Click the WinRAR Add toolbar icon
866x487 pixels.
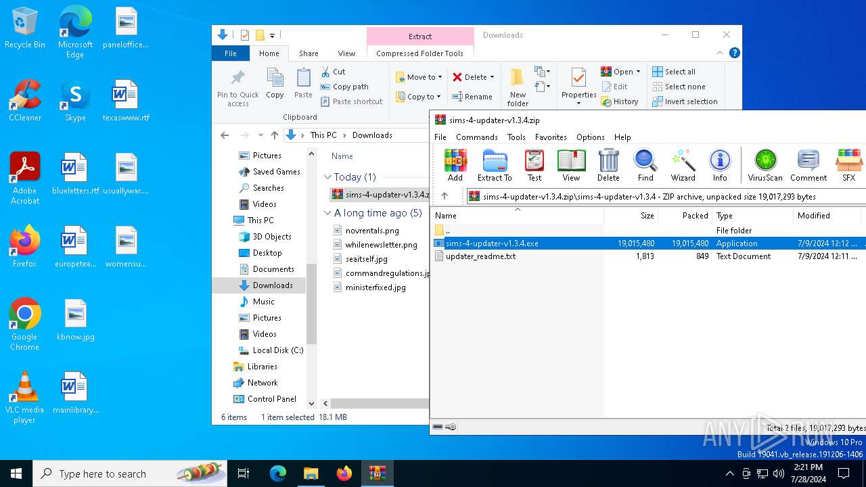tap(455, 166)
